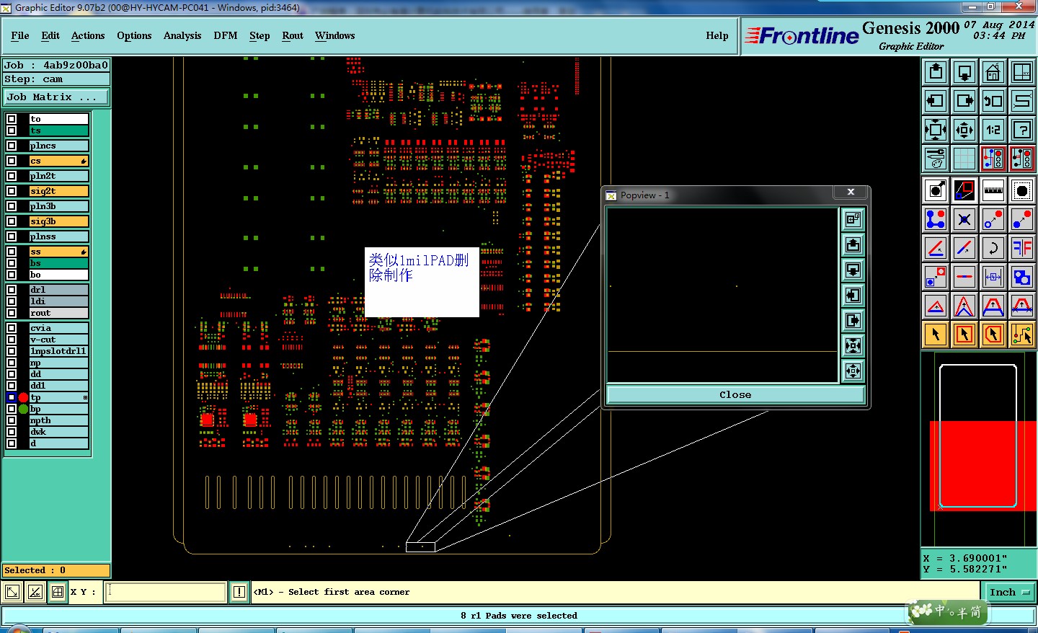
Task: Select the mirror F transform icon
Action: pos(1022,248)
